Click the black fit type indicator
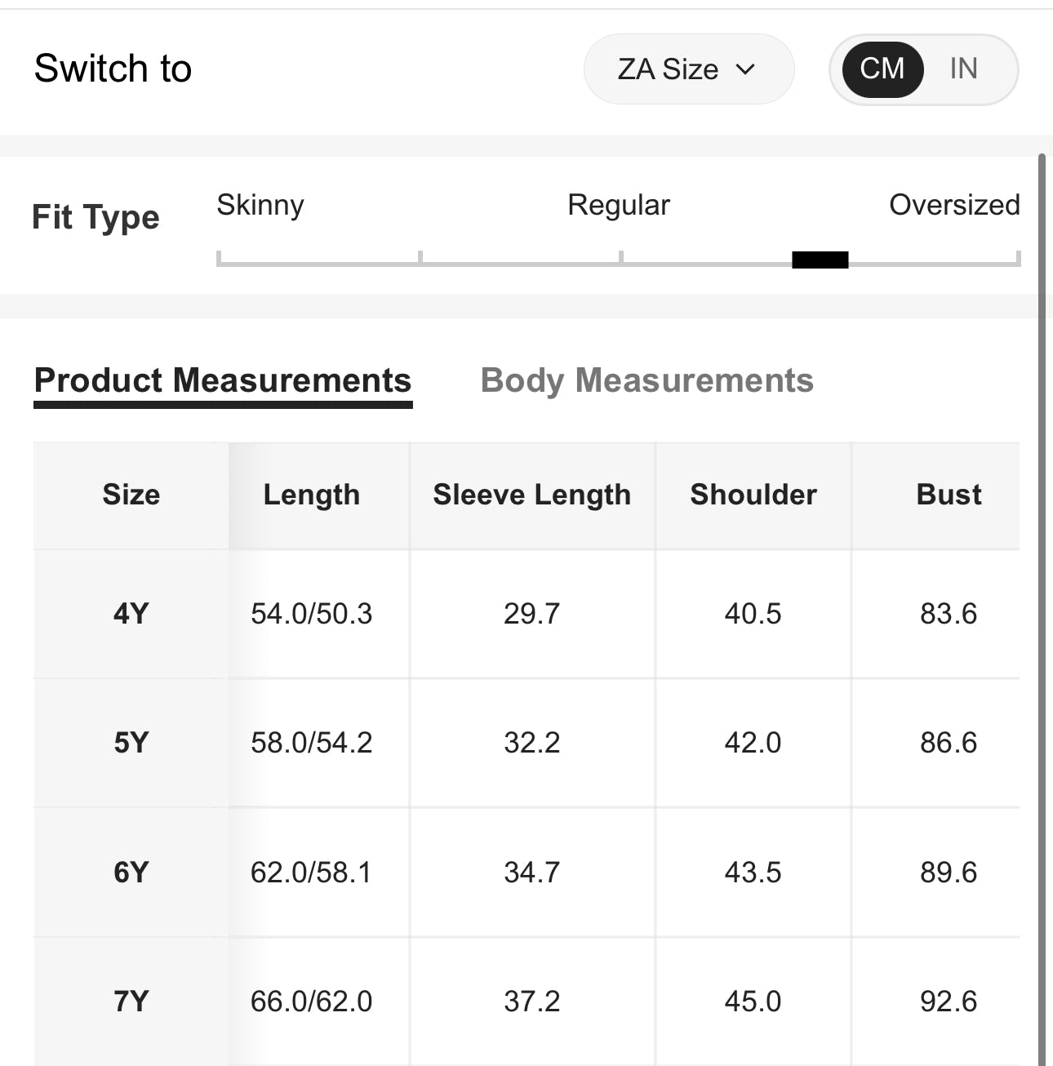 pyautogui.click(x=820, y=260)
